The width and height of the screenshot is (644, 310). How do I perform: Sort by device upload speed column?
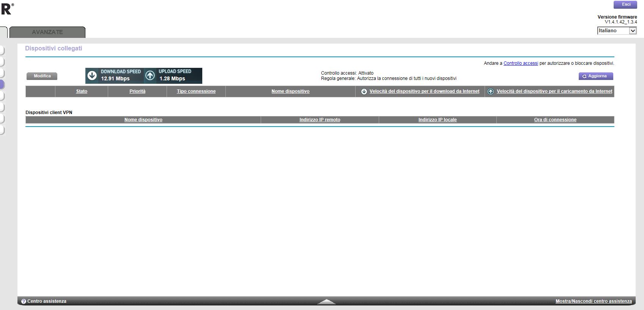coord(554,91)
